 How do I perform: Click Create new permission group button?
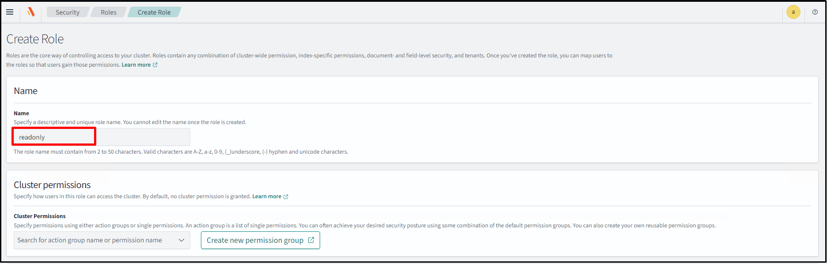[x=255, y=240]
